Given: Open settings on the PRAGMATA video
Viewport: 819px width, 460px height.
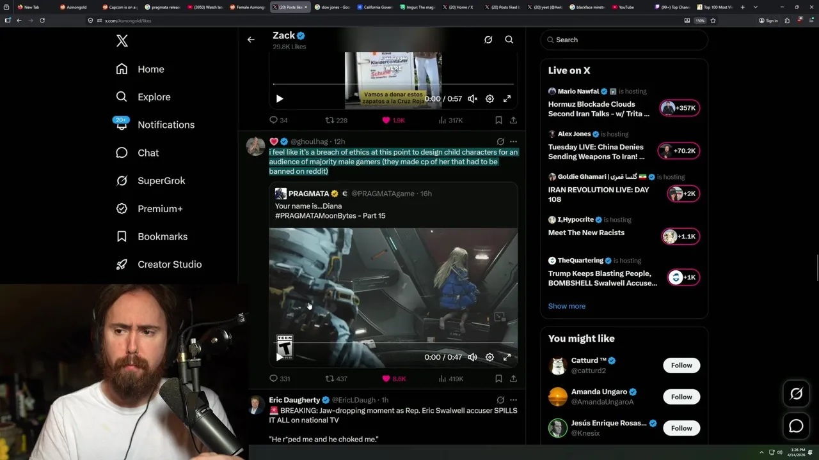Looking at the screenshot, I should tap(489, 357).
